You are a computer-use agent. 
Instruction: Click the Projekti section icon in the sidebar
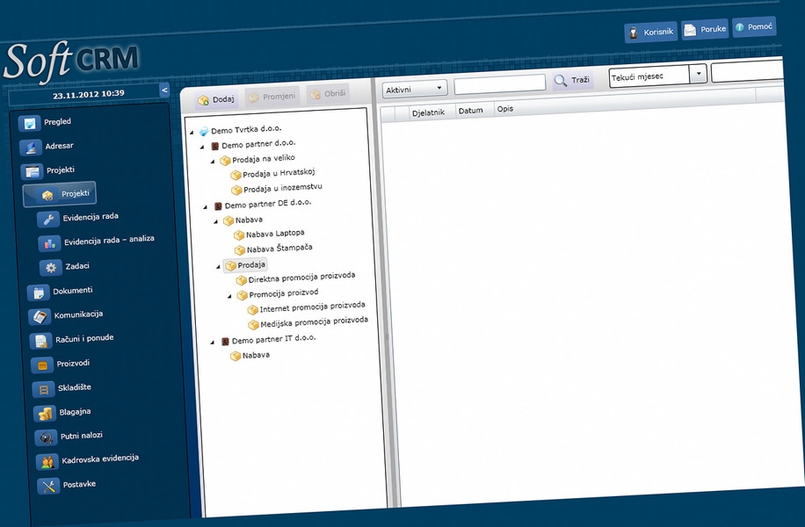tap(32, 171)
